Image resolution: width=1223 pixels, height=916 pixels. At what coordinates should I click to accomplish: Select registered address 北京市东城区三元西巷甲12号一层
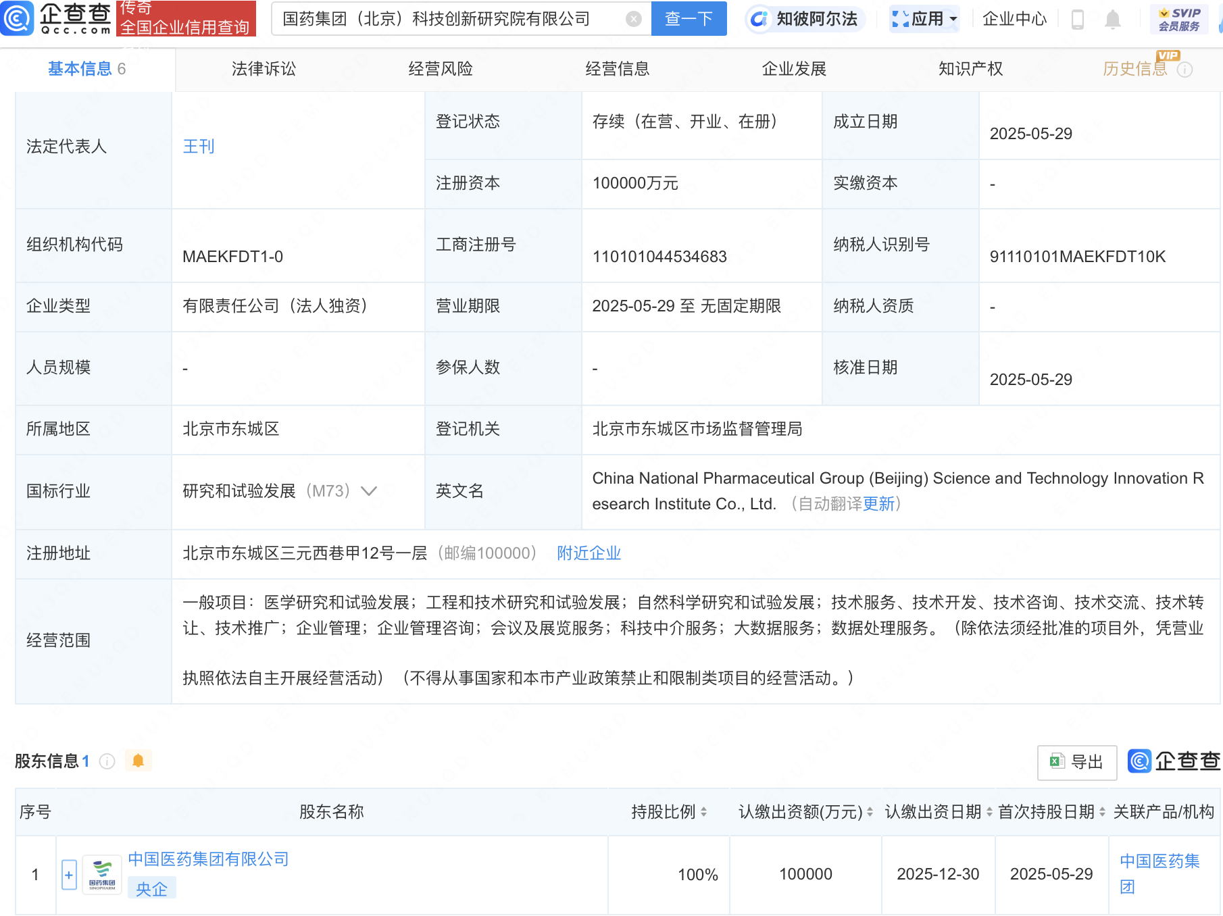(x=305, y=553)
